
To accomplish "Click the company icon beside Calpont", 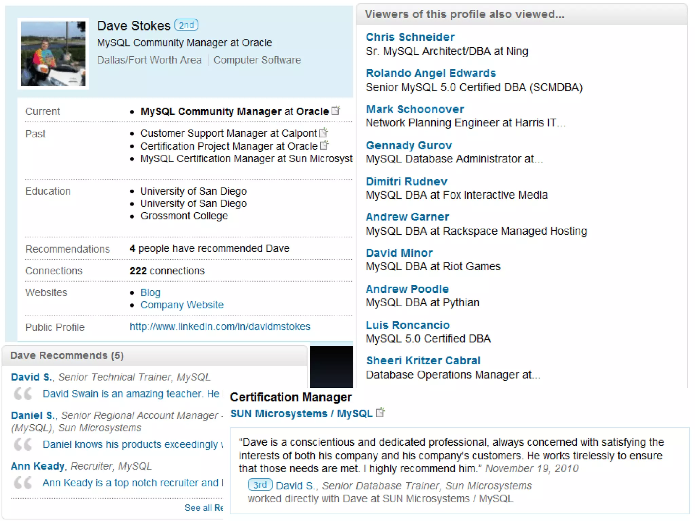I will pyautogui.click(x=324, y=132).
